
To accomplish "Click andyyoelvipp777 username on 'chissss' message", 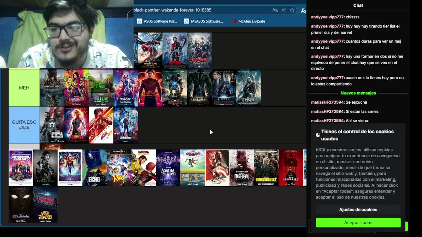I will 327,17.
